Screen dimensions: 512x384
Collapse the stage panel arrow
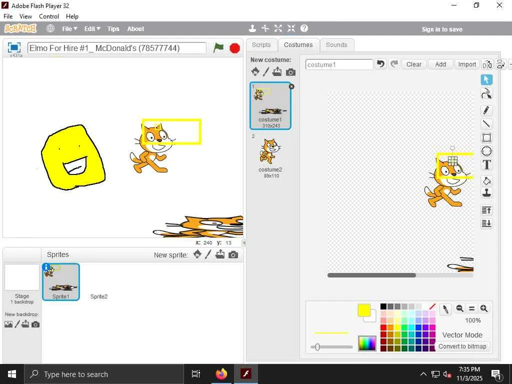tap(243, 243)
